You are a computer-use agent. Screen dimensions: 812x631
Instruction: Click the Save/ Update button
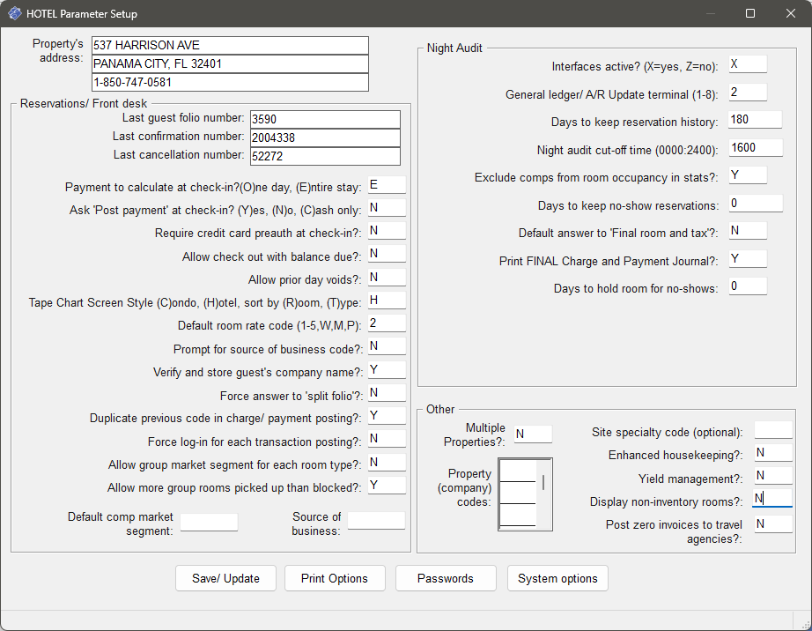click(x=225, y=578)
